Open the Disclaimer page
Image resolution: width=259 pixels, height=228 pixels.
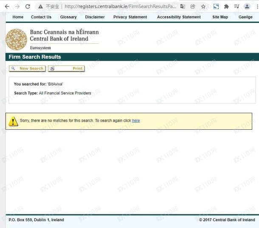click(x=95, y=17)
